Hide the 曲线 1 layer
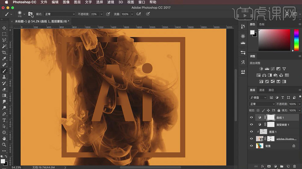Screen dimensions: 302x169 (x=252, y=117)
